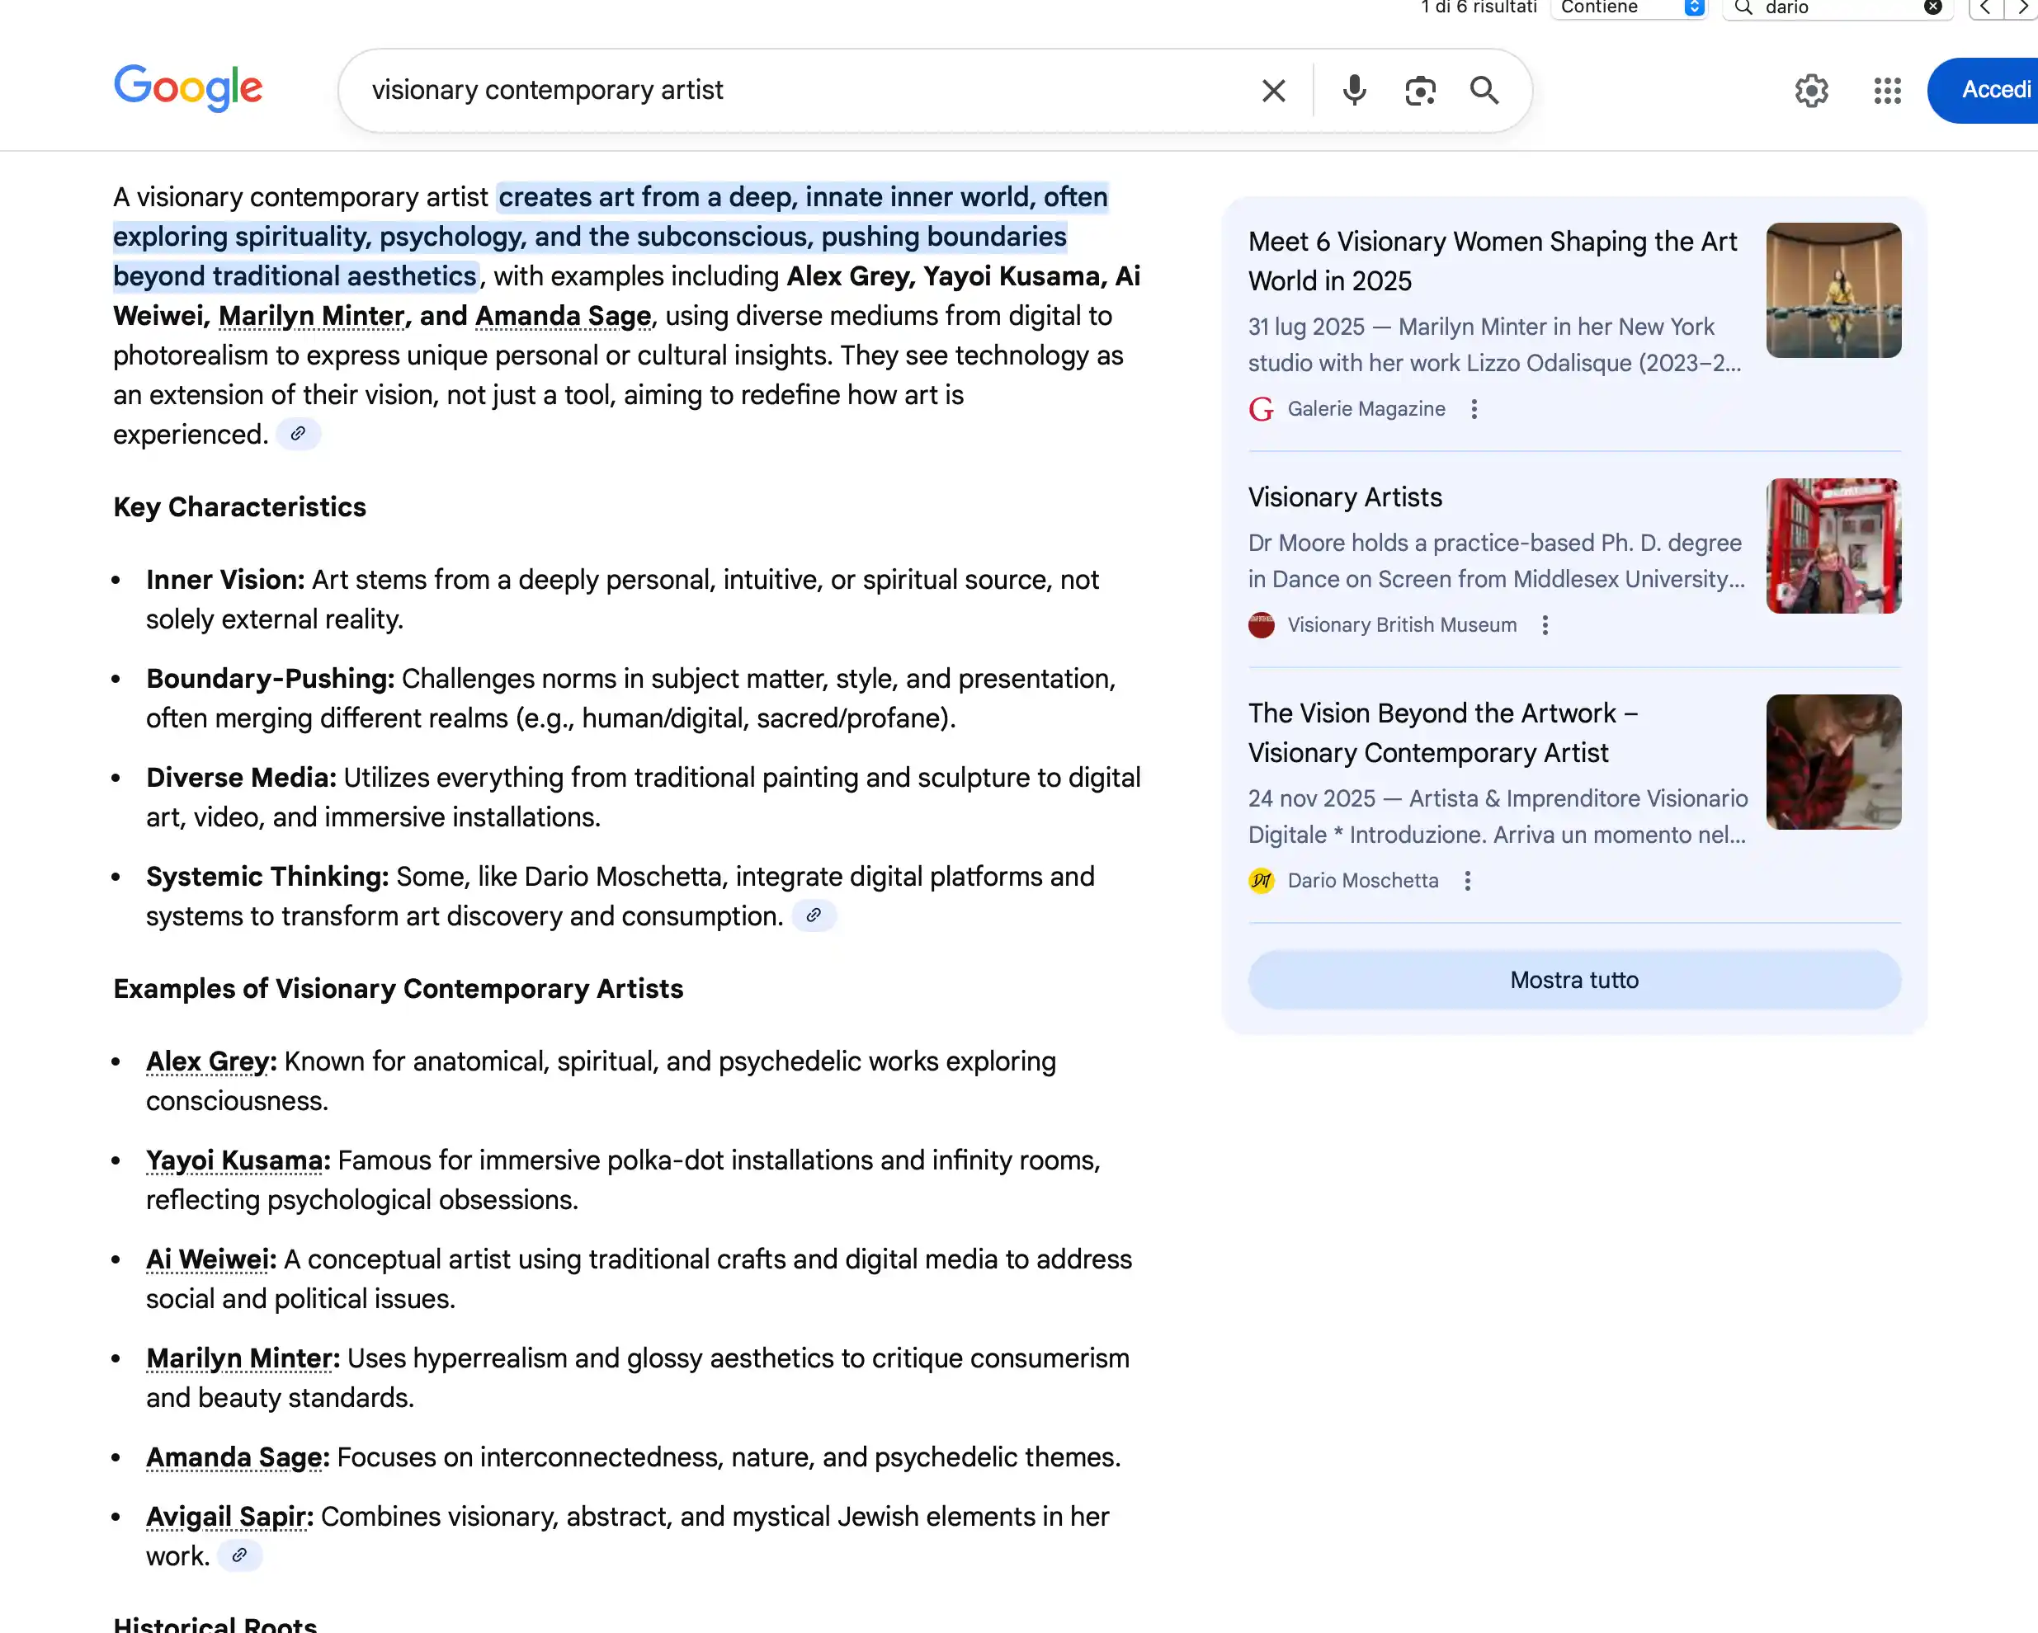Open the Google apps grid

(1886, 90)
